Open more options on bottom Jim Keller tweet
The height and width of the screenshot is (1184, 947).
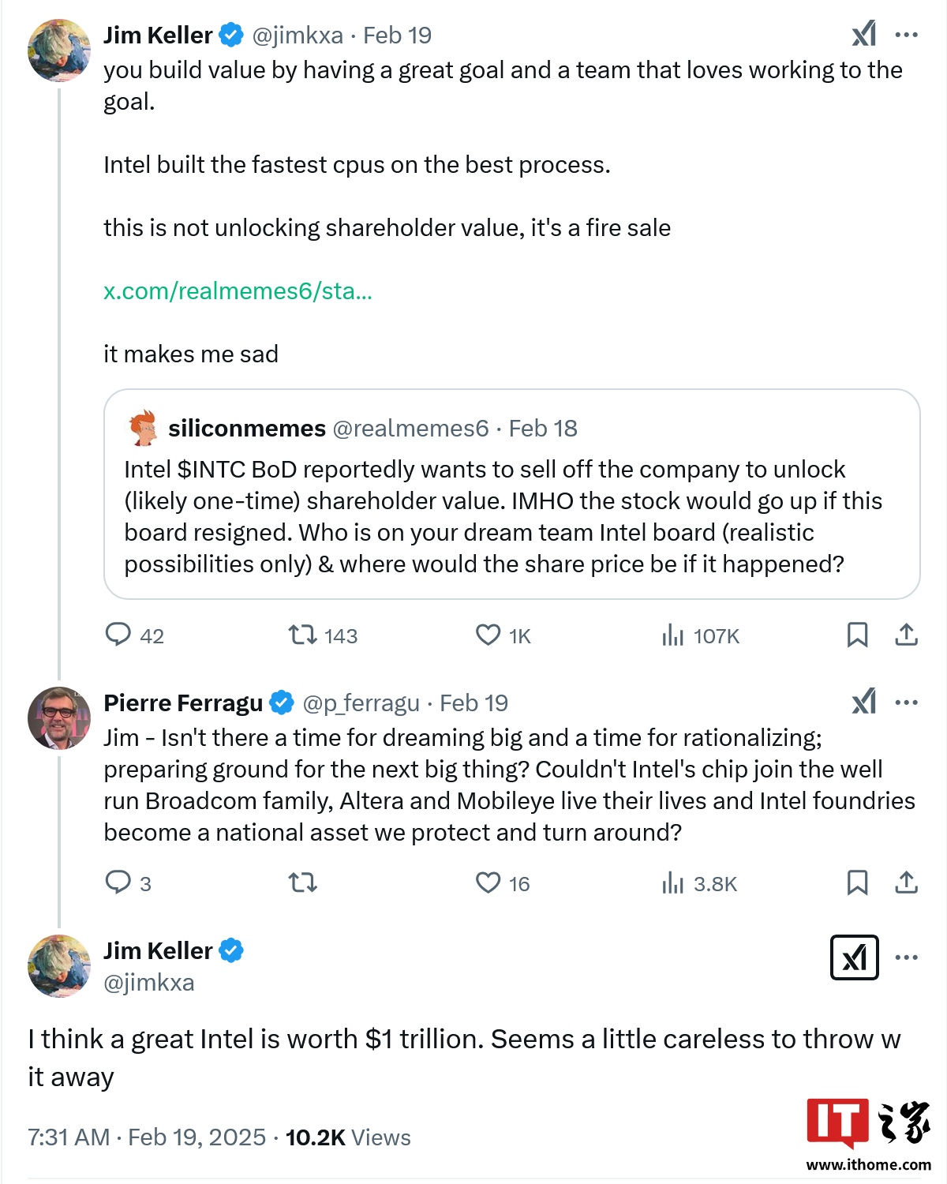point(907,957)
